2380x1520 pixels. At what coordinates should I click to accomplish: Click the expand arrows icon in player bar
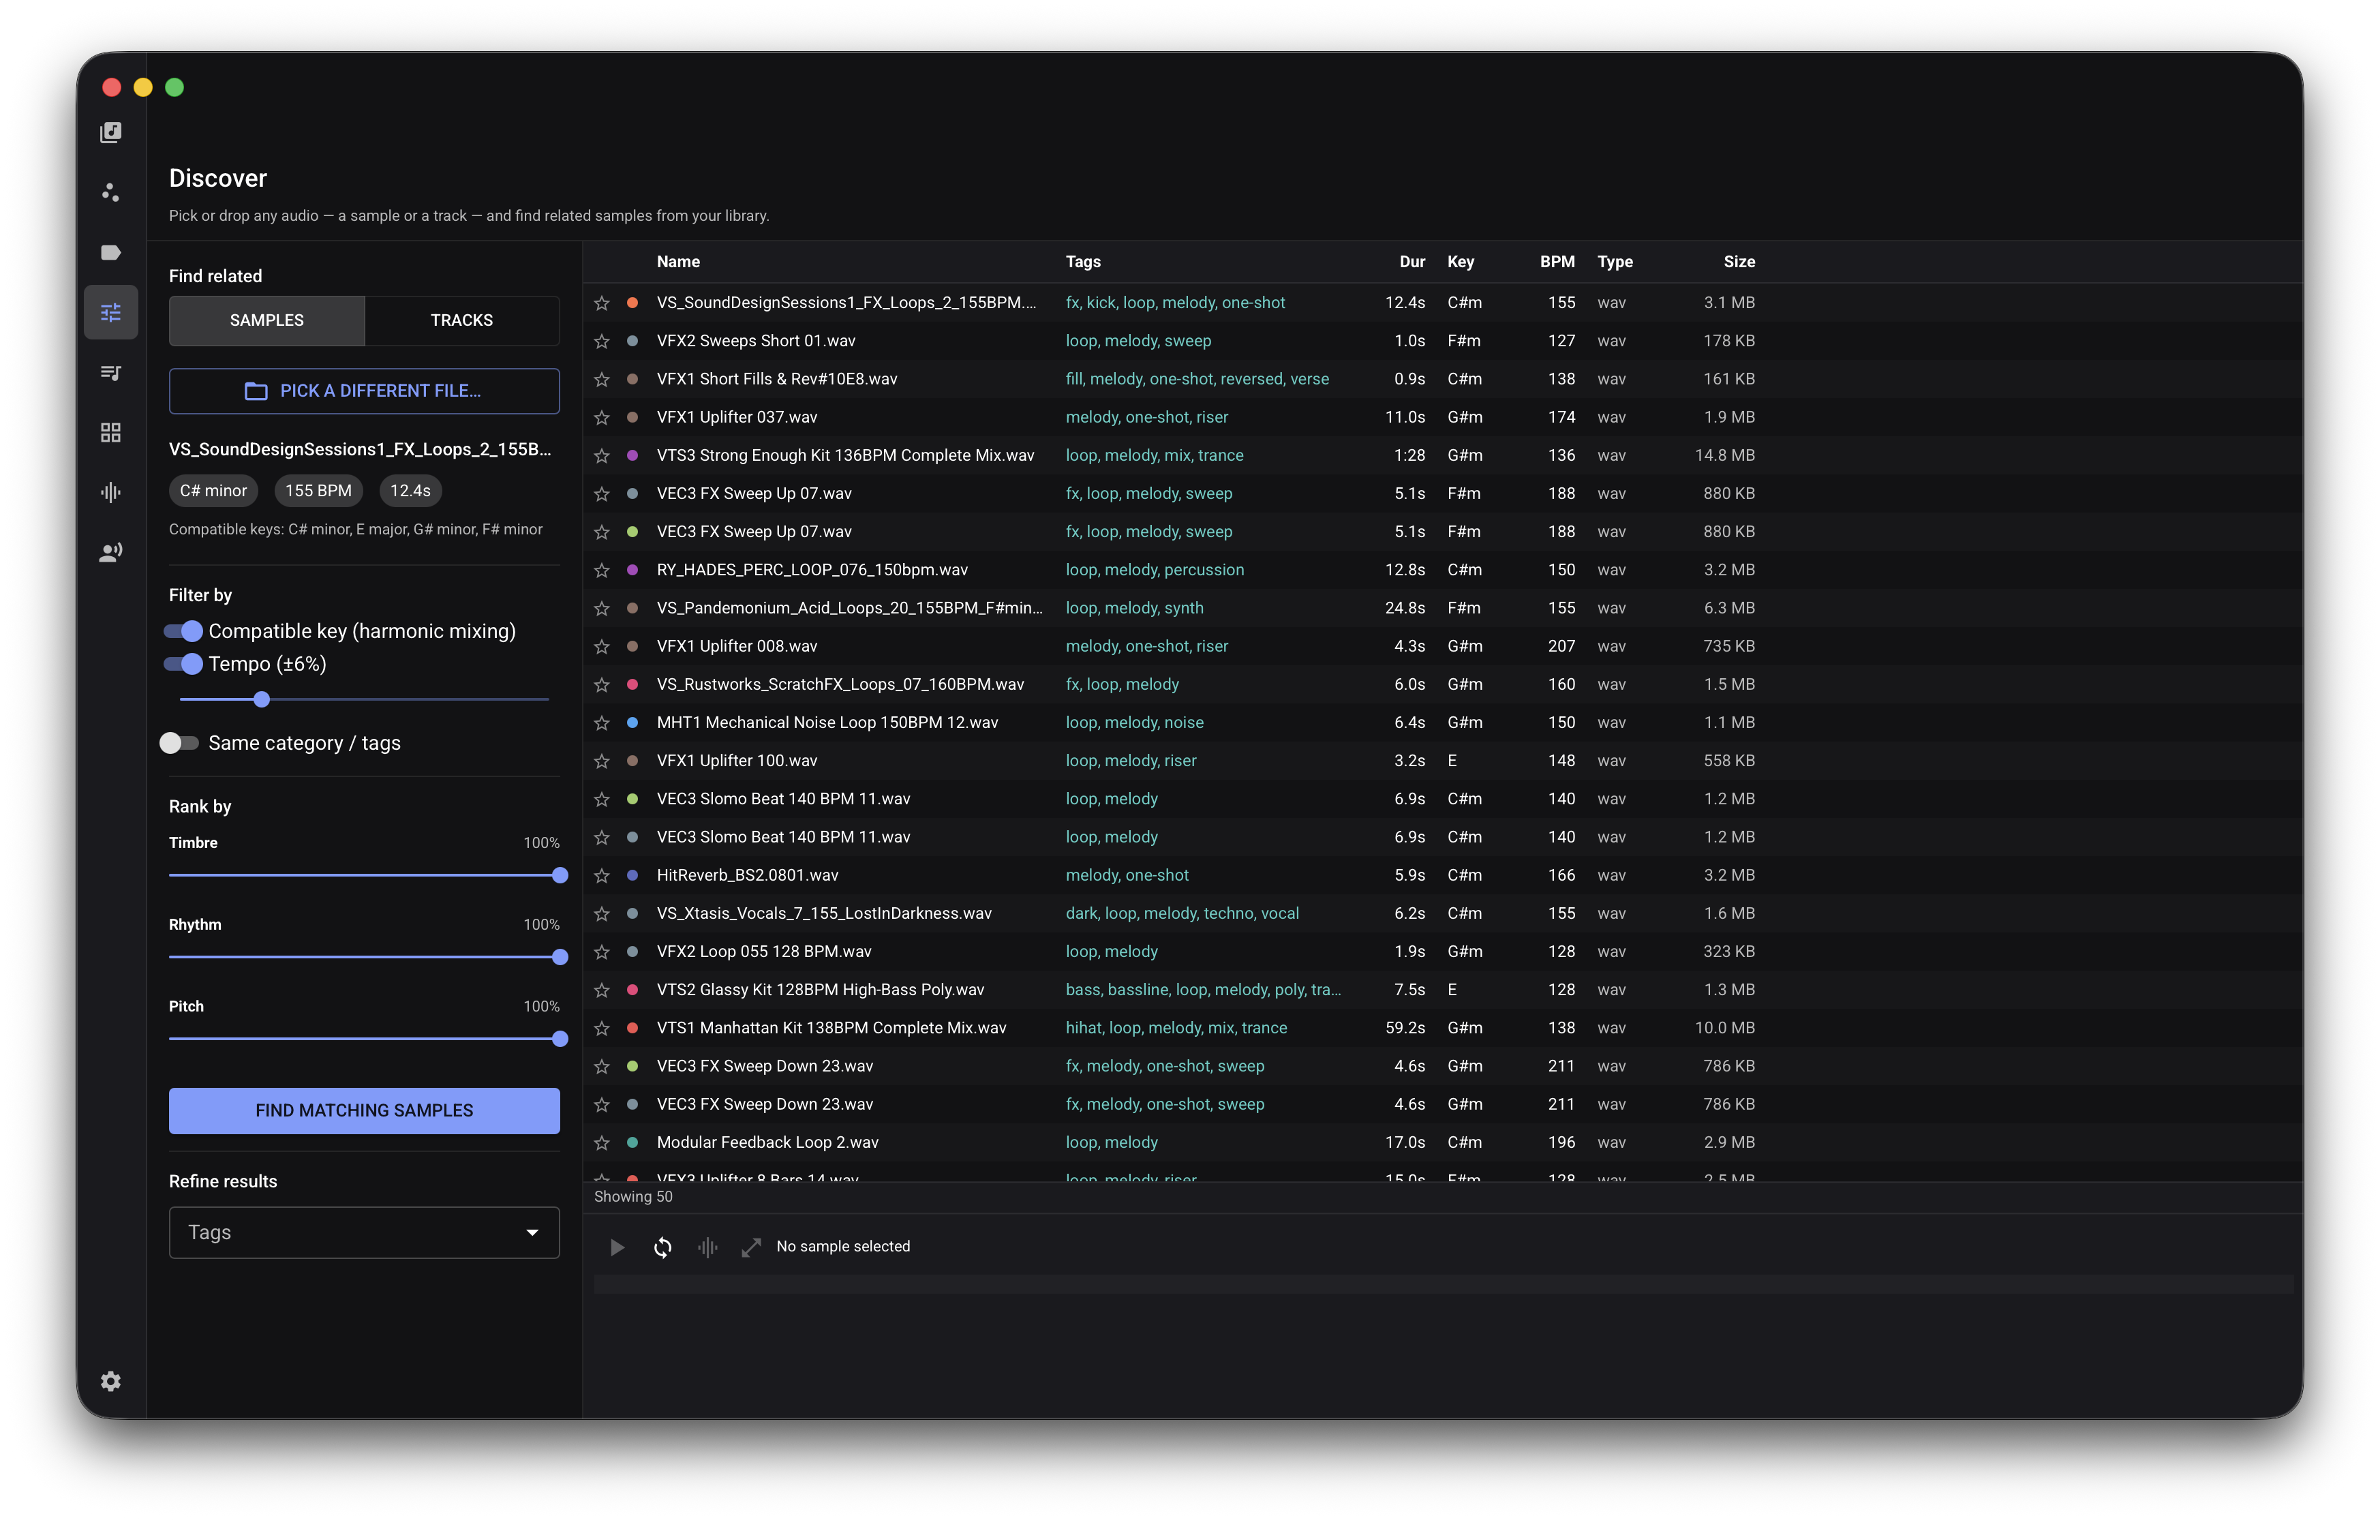[x=751, y=1247]
